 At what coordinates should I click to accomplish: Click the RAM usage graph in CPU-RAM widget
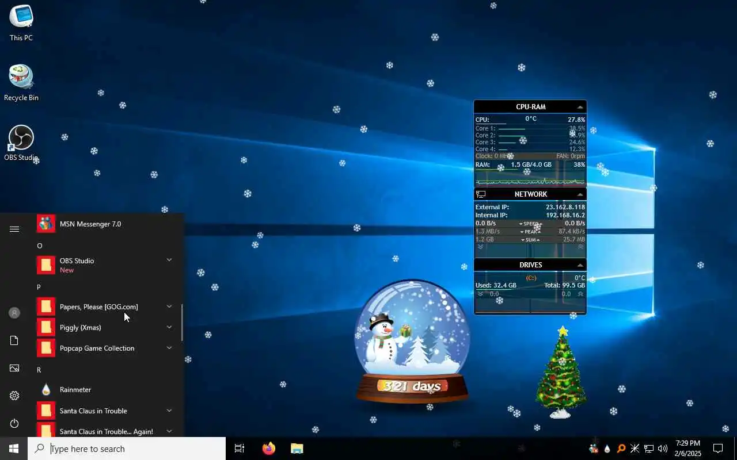pyautogui.click(x=530, y=178)
